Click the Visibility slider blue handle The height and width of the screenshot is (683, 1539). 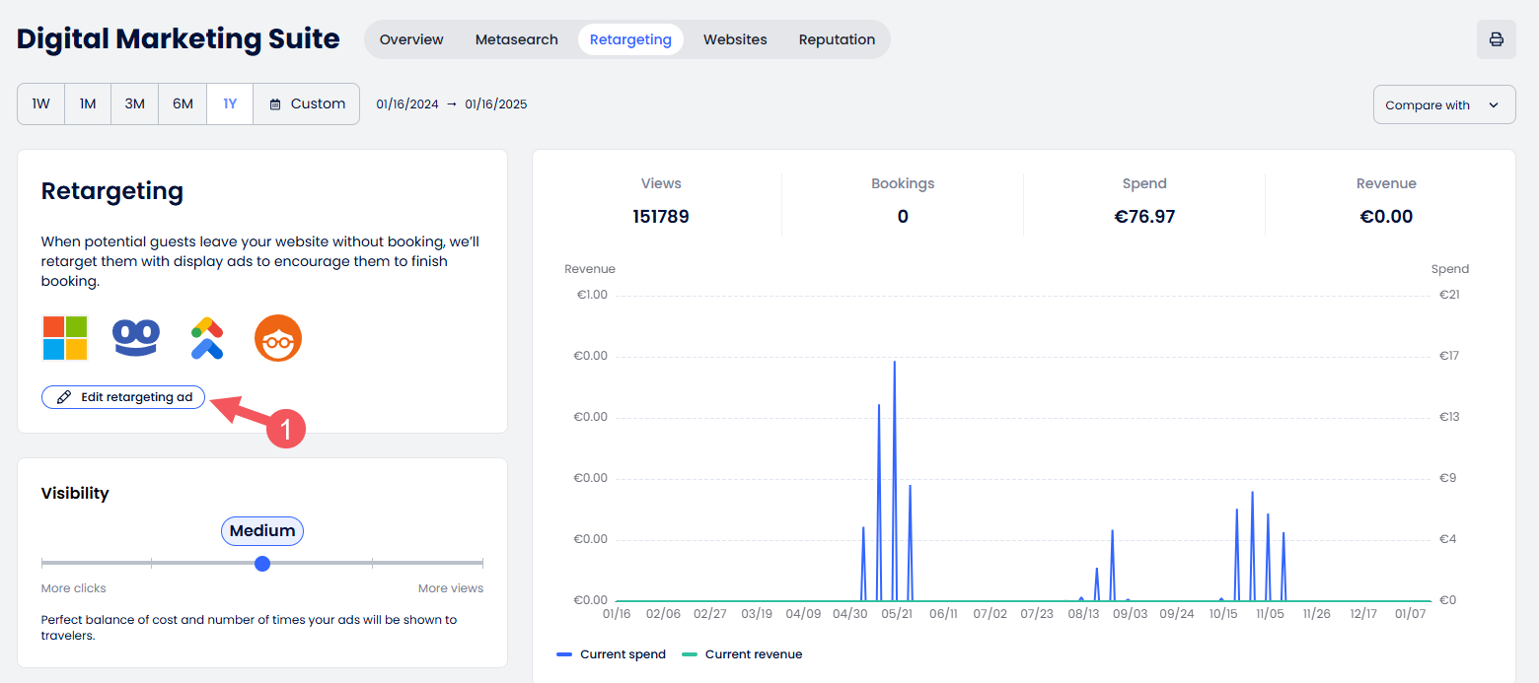[262, 564]
